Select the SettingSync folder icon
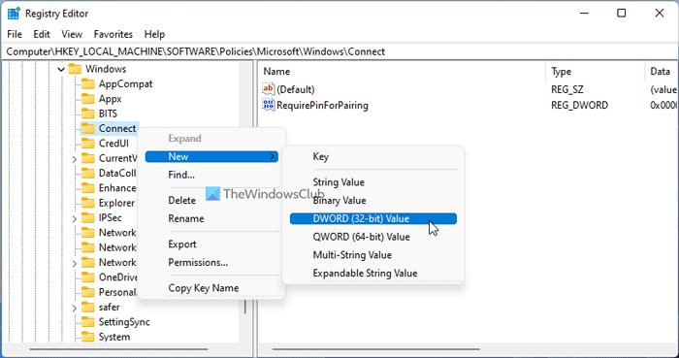Image resolution: width=679 pixels, height=358 pixels. click(x=88, y=322)
